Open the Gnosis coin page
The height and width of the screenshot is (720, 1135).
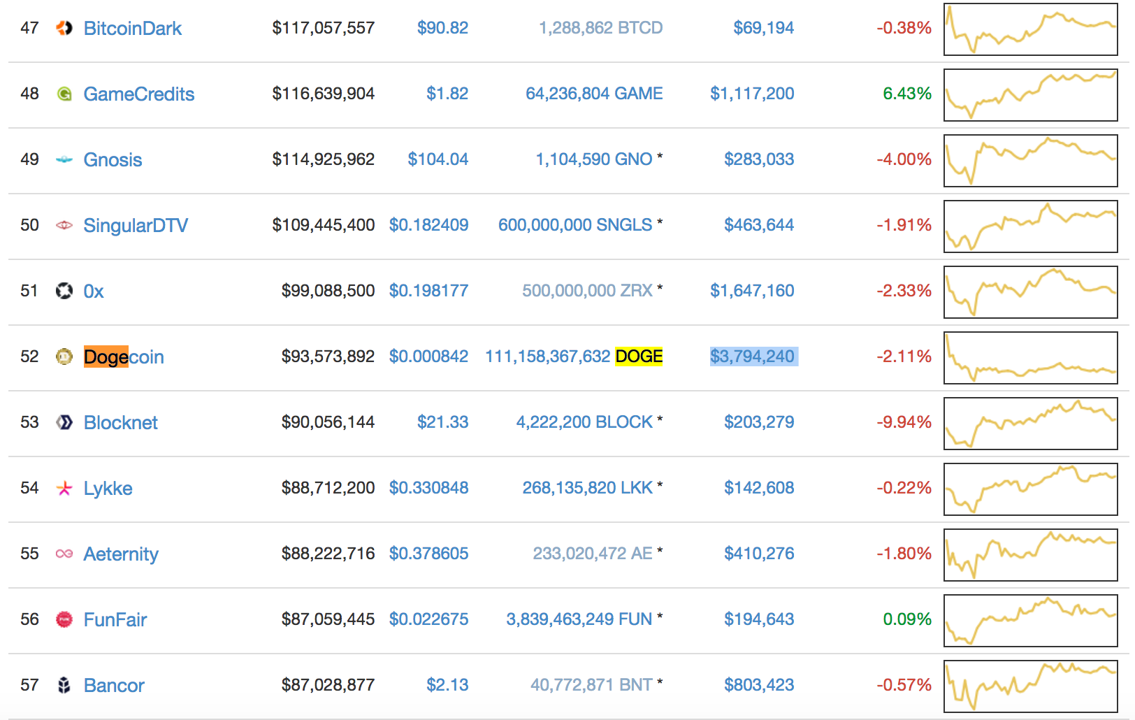point(113,159)
